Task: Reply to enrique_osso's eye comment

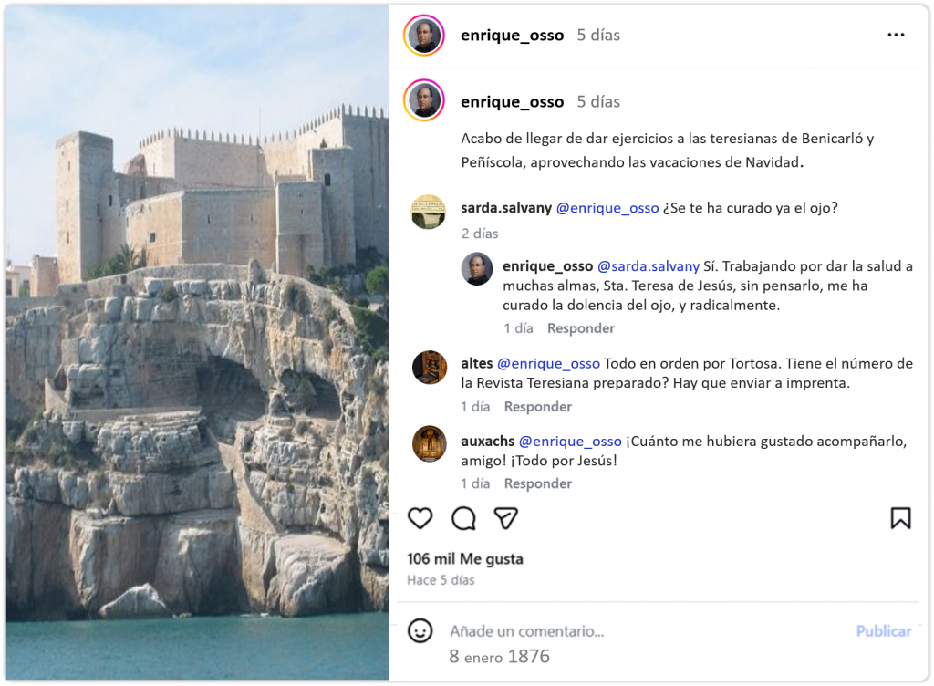Action: (x=581, y=328)
